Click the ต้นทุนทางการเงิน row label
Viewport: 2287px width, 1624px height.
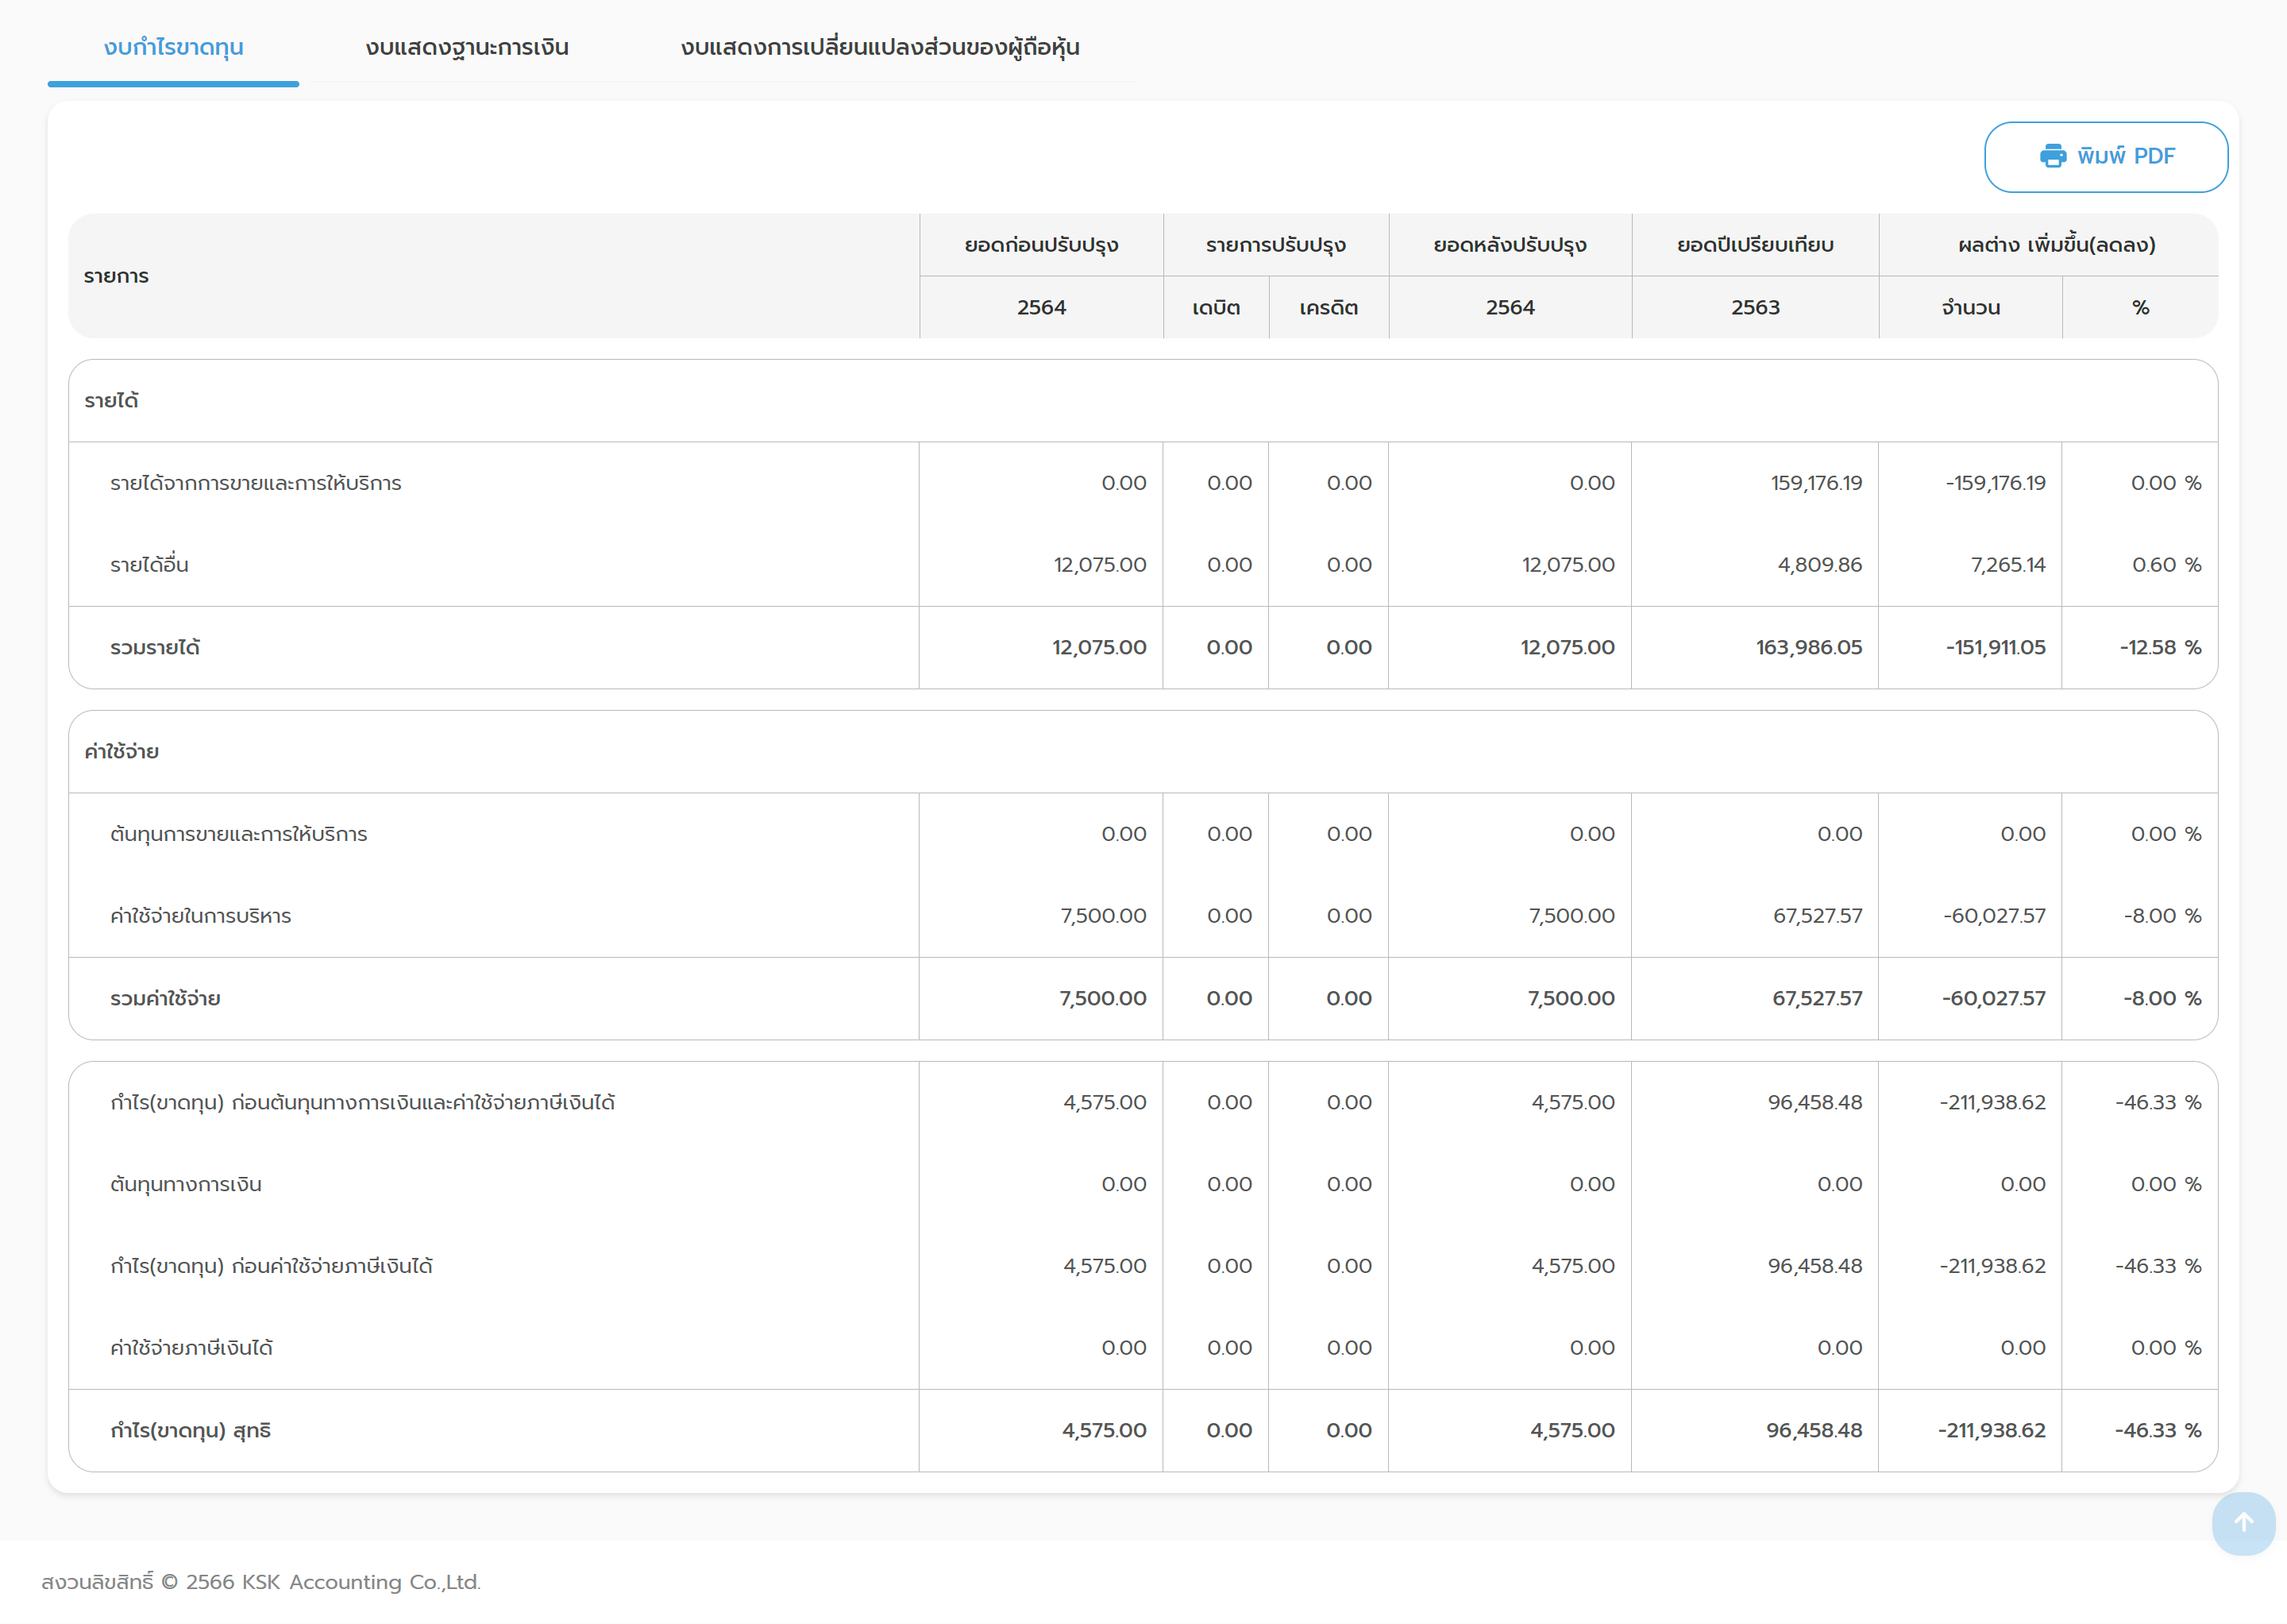(x=185, y=1185)
